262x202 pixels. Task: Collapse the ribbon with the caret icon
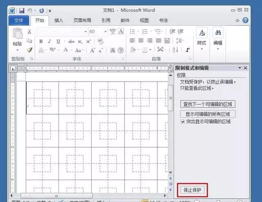pyautogui.click(x=237, y=20)
